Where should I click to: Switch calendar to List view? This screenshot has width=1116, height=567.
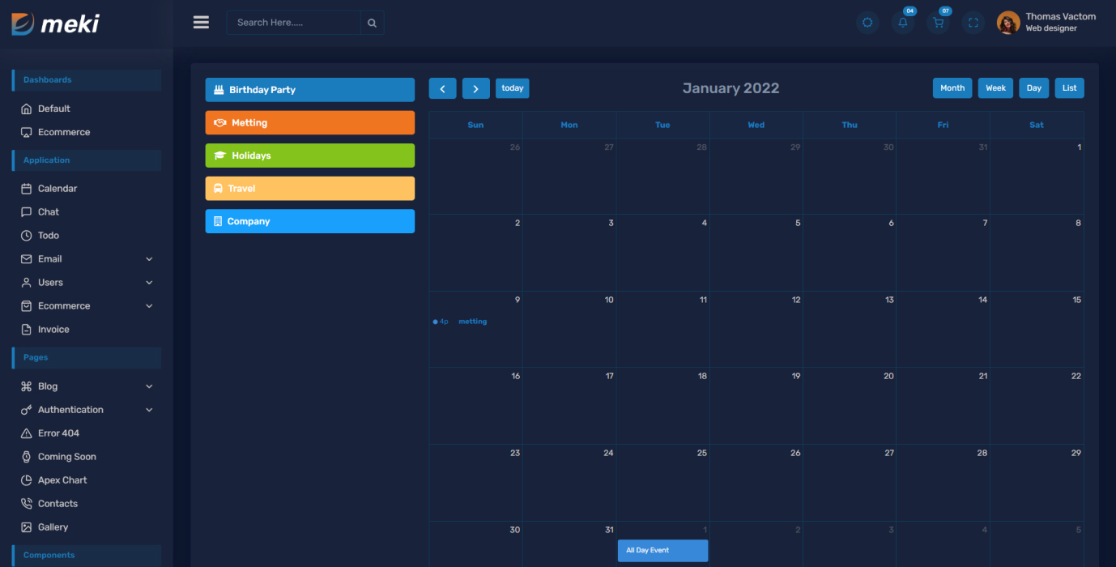coord(1069,87)
